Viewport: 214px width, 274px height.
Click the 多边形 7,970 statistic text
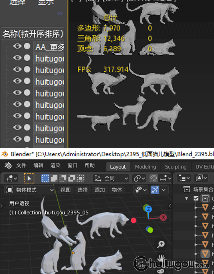99,28
